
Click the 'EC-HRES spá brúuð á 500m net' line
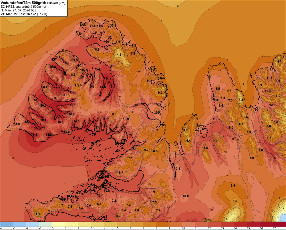[x=23, y=7]
